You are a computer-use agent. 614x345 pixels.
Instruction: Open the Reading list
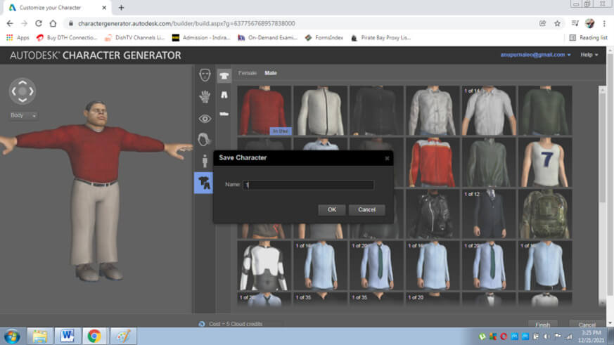pos(588,37)
